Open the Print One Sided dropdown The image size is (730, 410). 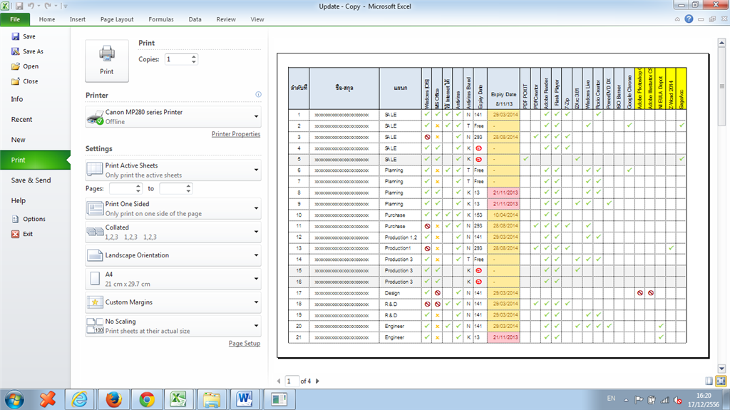pos(173,209)
